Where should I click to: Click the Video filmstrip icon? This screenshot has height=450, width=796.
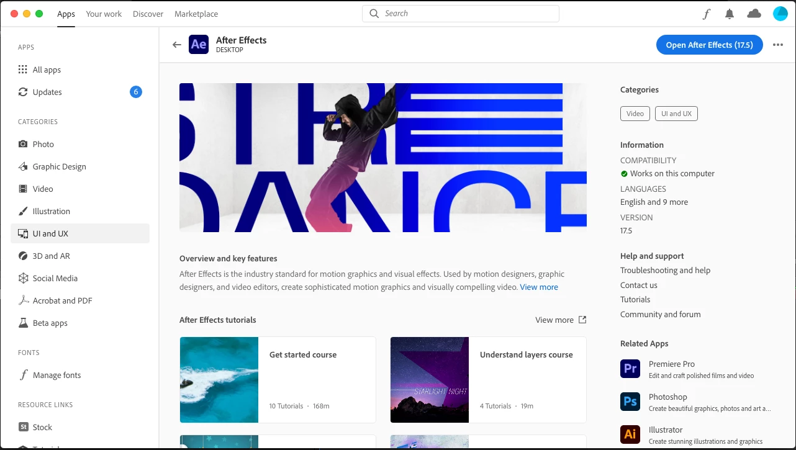tap(23, 189)
